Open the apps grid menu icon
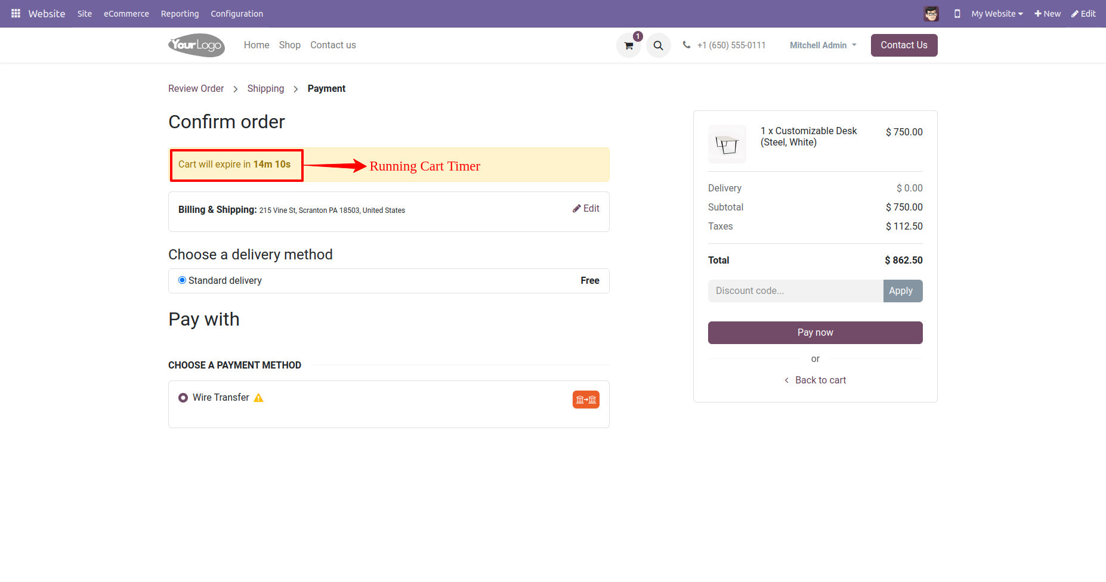 (16, 13)
